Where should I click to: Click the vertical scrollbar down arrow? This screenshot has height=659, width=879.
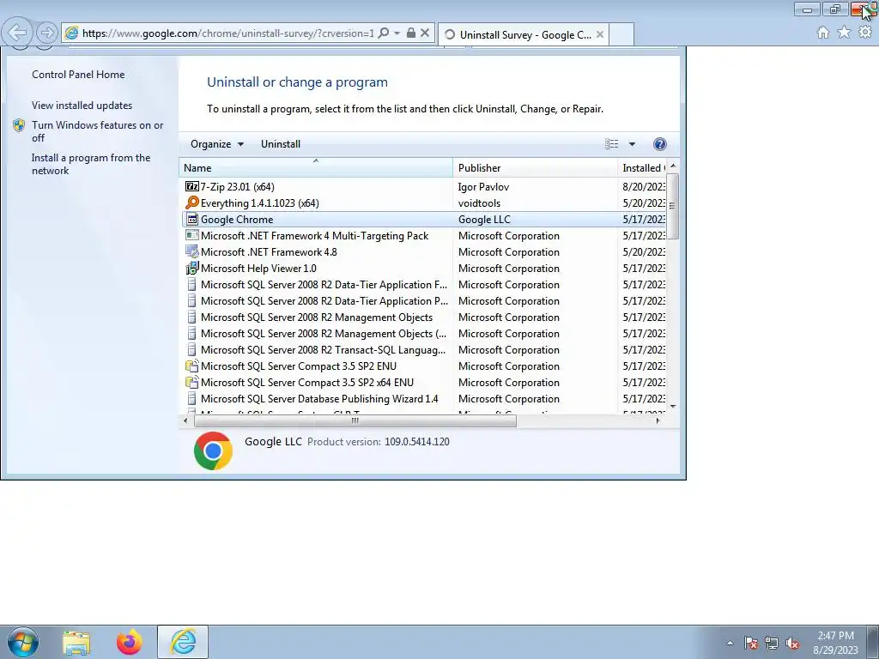click(673, 407)
